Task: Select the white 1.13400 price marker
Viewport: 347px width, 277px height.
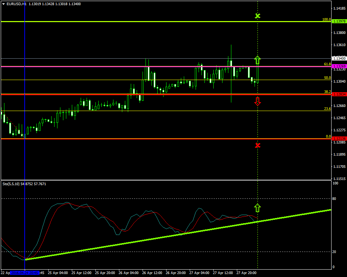Action: [339, 58]
